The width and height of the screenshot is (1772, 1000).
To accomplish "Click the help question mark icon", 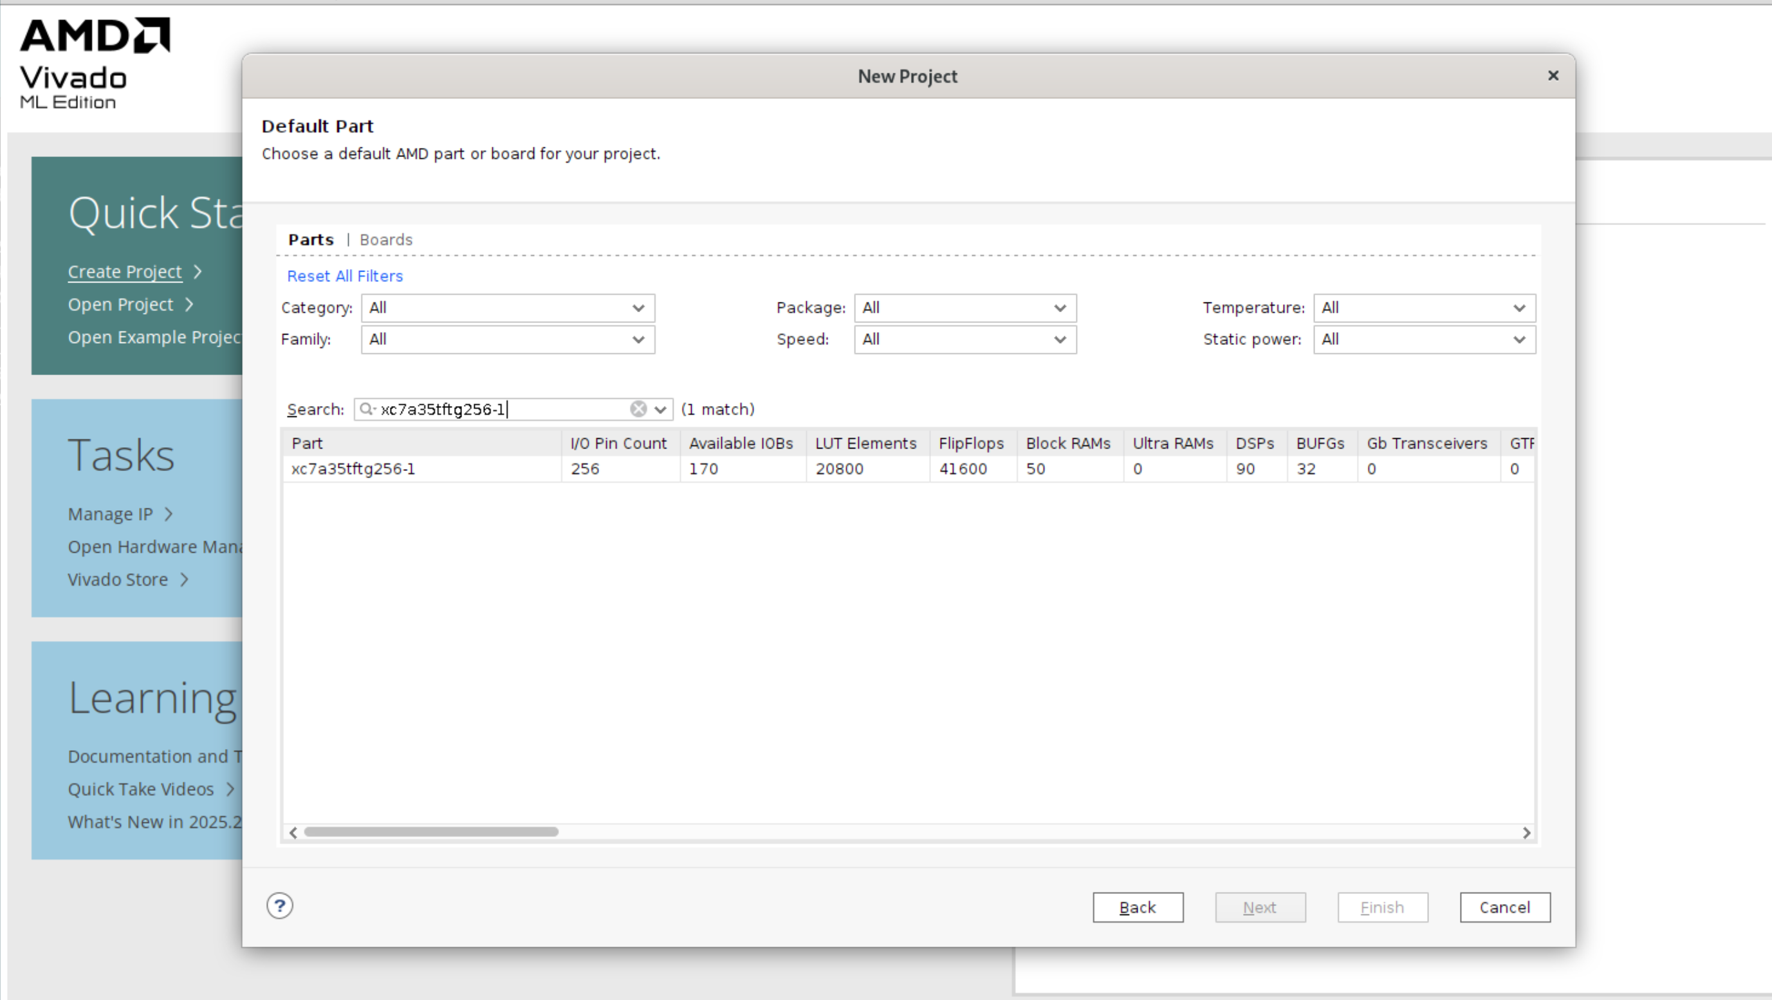I will [279, 906].
